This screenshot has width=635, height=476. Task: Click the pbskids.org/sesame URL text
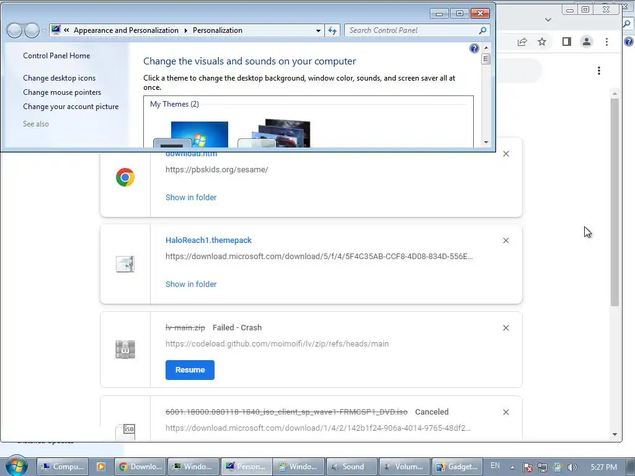(x=216, y=170)
